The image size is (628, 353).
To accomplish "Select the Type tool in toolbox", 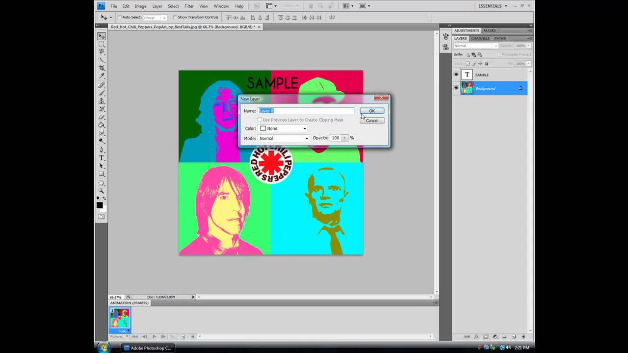I will 102,157.
